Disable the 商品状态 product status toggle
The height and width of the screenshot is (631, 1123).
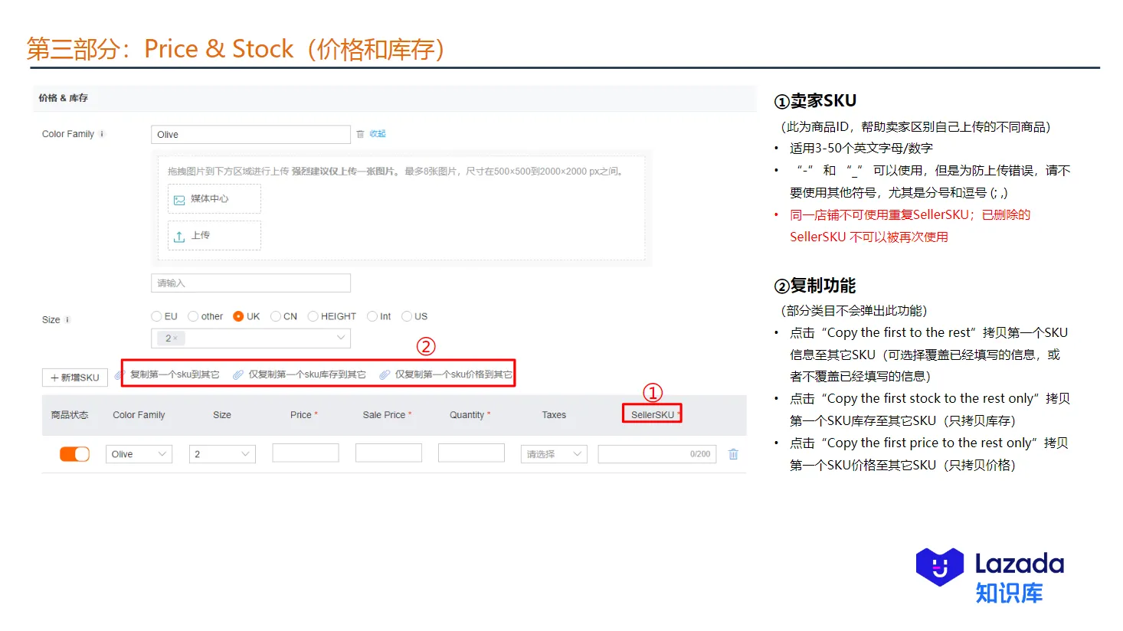click(x=74, y=453)
